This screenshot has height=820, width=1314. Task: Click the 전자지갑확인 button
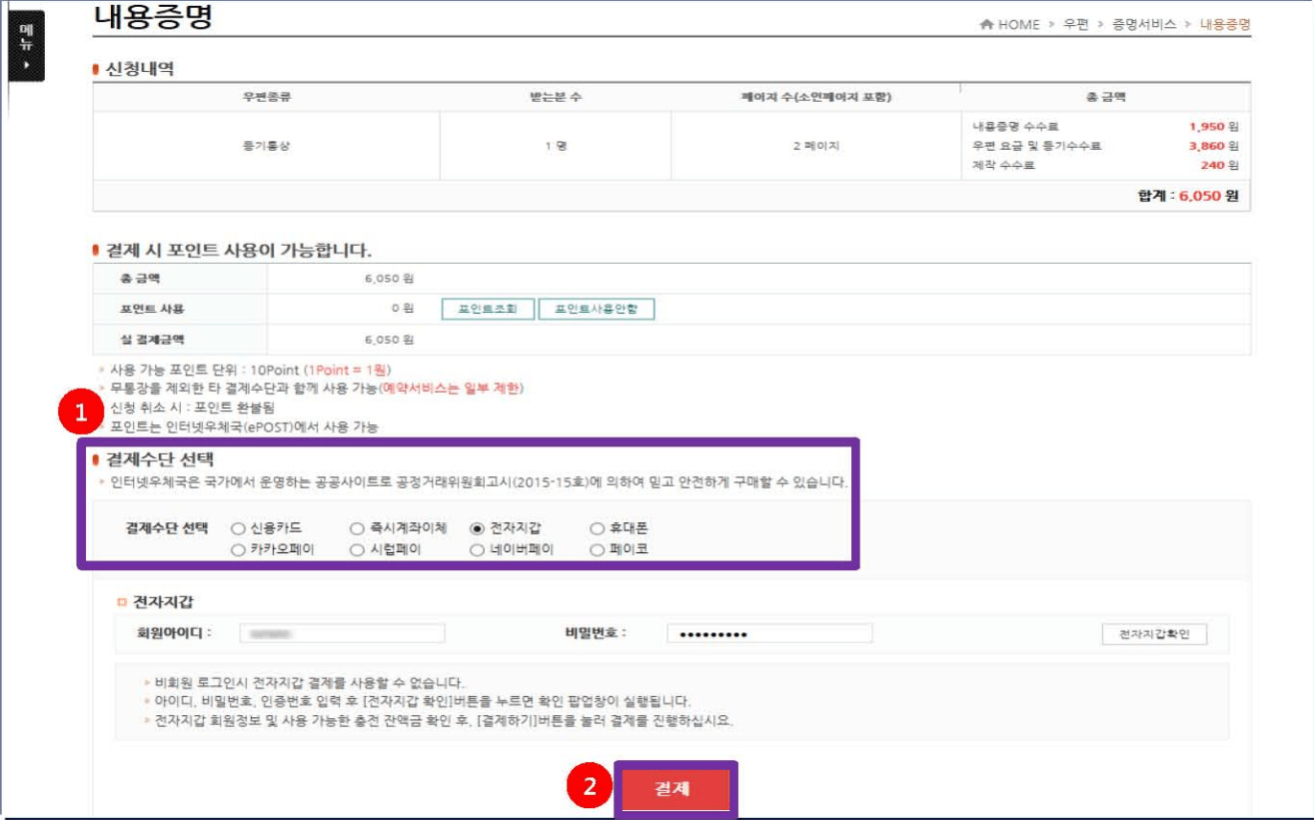tap(1154, 635)
